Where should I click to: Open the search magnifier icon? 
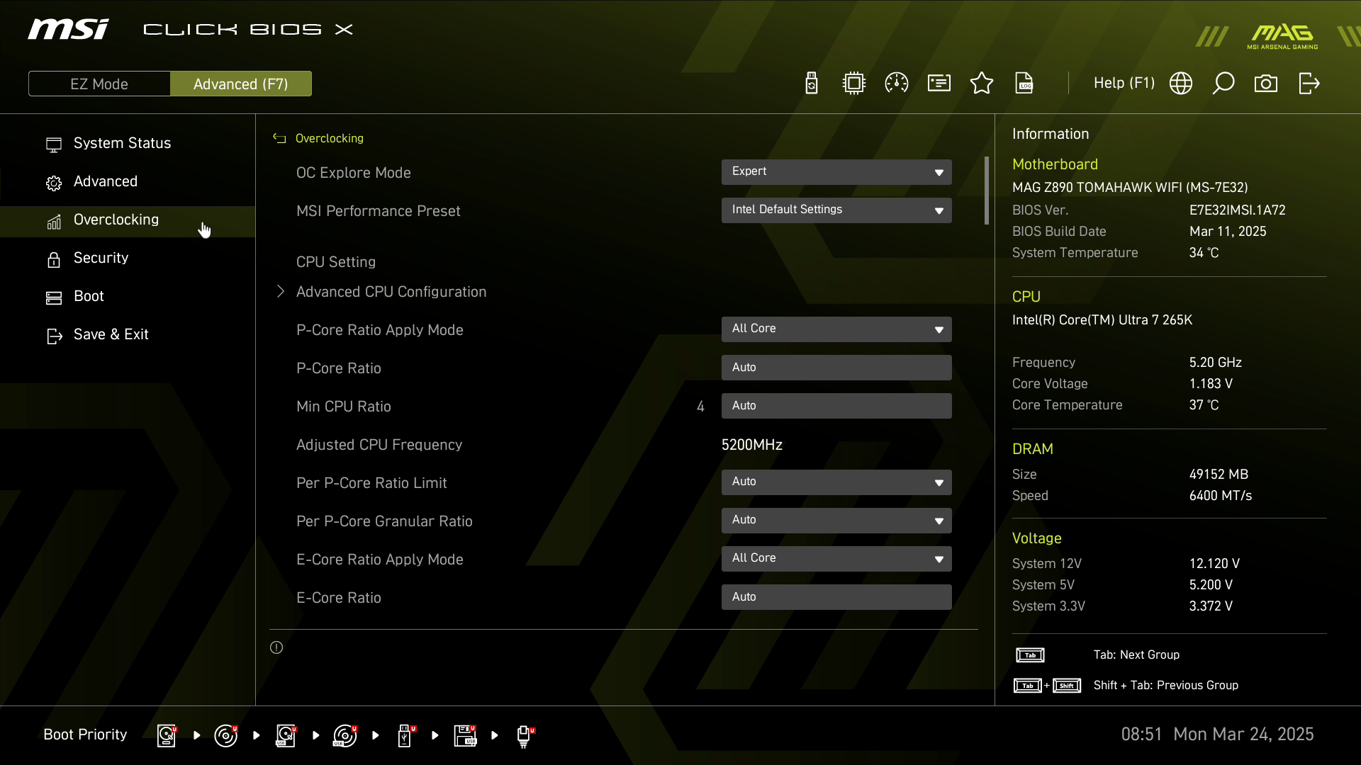coord(1223,84)
